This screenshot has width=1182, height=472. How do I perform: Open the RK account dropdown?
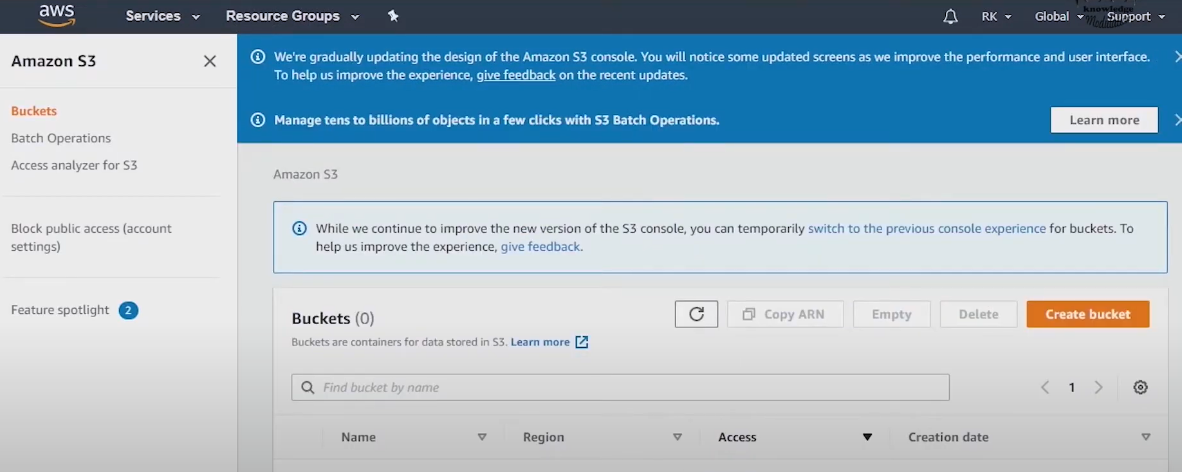pos(996,17)
